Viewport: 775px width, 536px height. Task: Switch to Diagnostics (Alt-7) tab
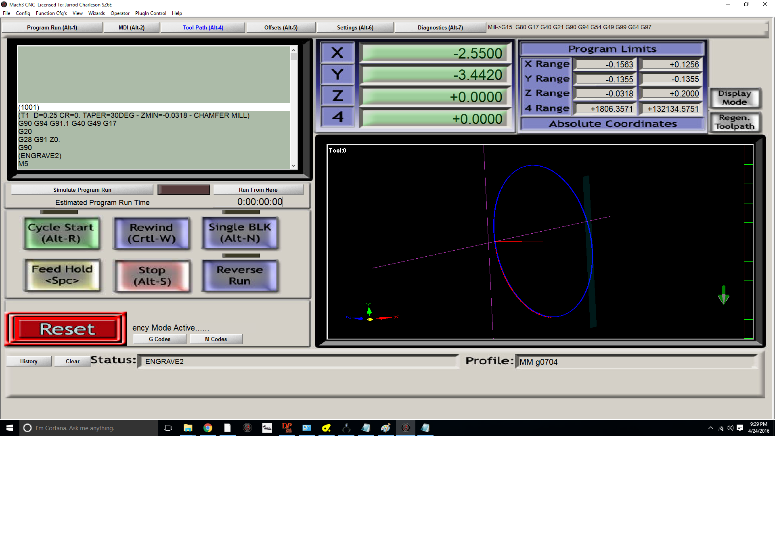[x=440, y=27]
